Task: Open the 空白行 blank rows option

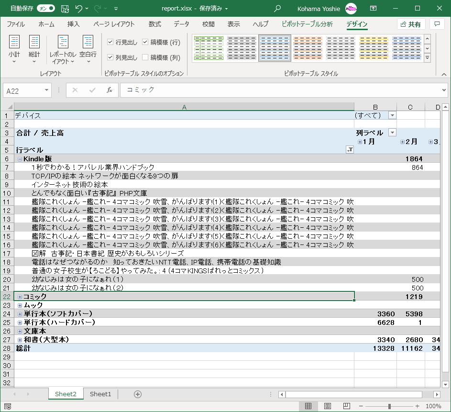Action: 88,49
